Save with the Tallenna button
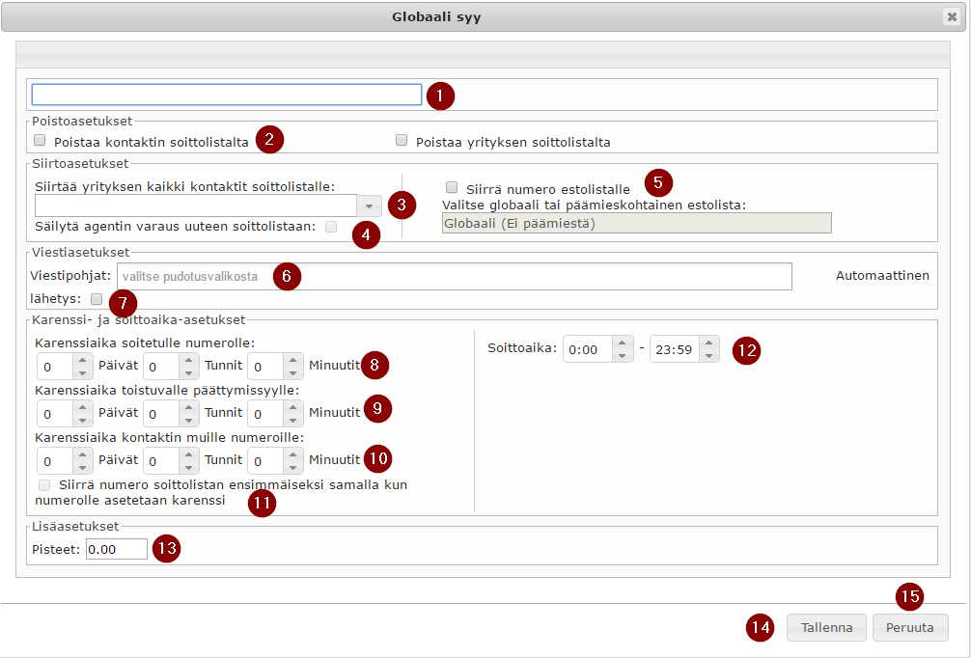971x658 pixels. pos(826,627)
